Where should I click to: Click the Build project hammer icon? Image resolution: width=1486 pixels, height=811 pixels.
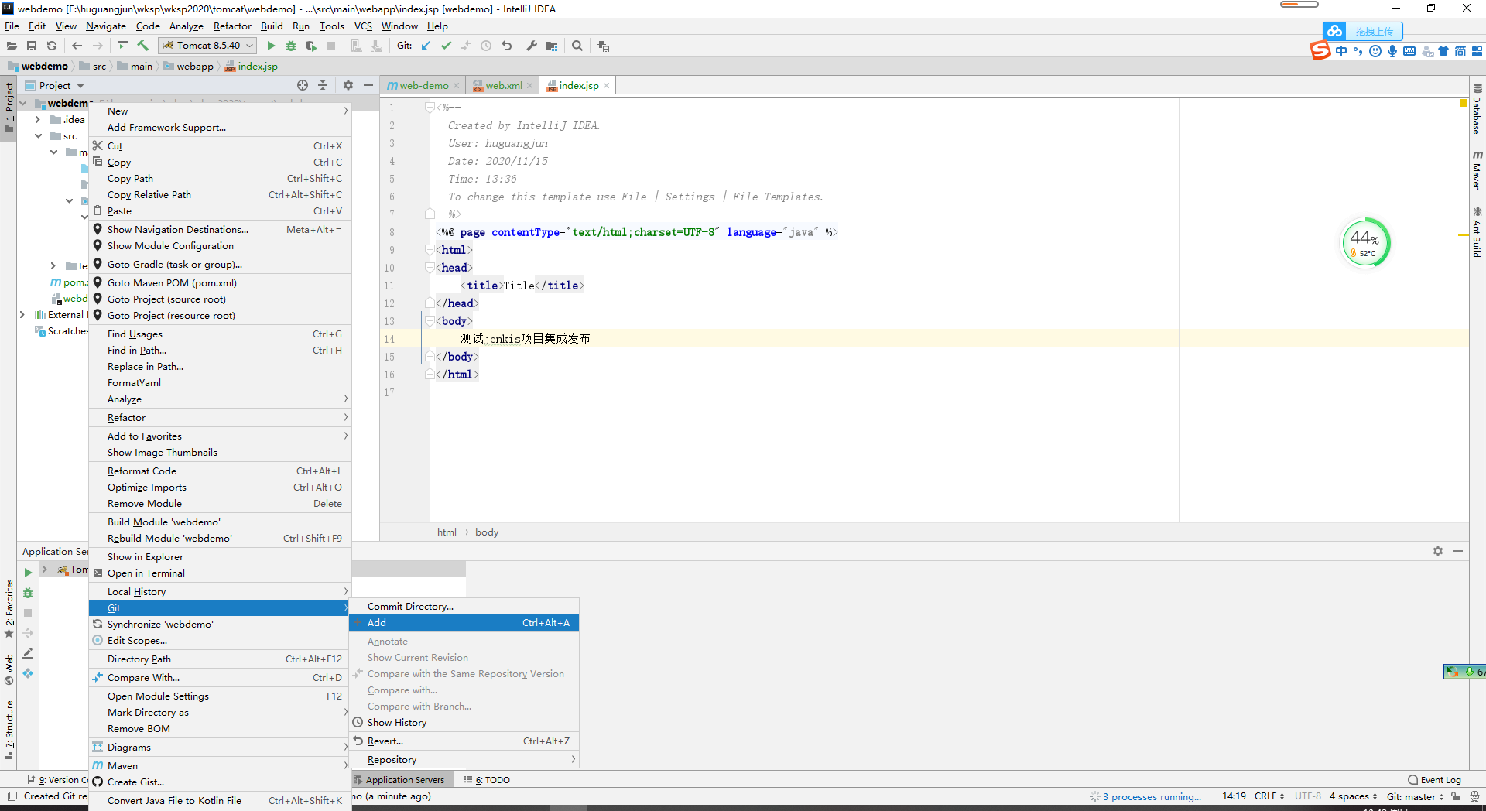click(x=143, y=46)
